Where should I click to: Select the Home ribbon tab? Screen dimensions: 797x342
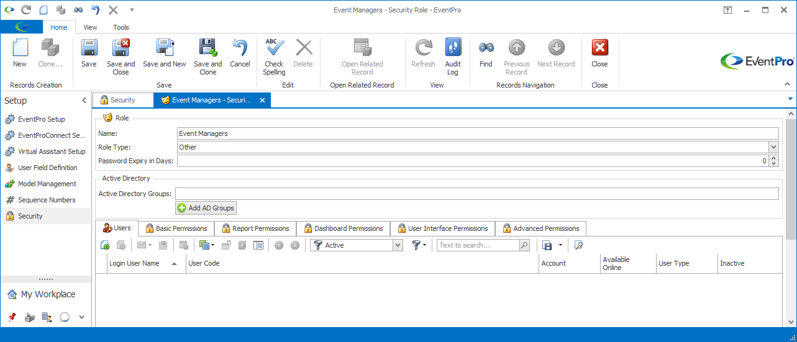[x=59, y=27]
